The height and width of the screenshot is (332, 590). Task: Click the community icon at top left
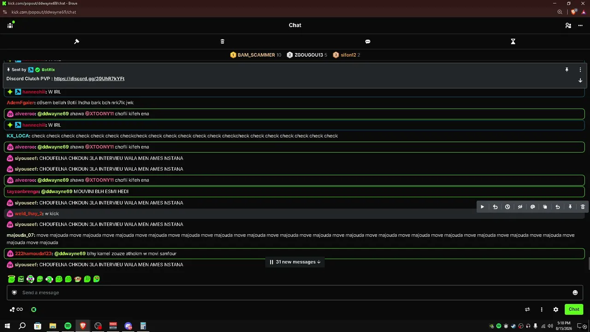[x=10, y=25]
